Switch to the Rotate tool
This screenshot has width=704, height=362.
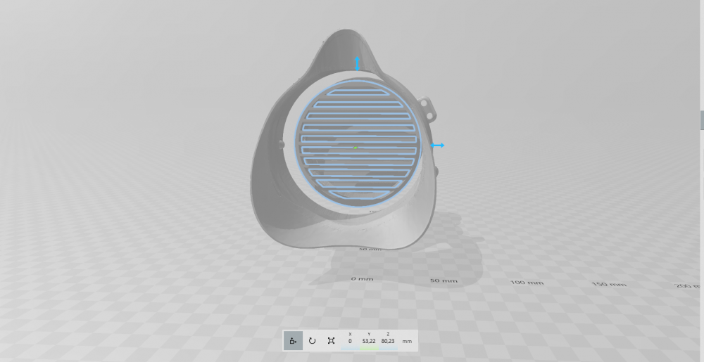(x=312, y=341)
